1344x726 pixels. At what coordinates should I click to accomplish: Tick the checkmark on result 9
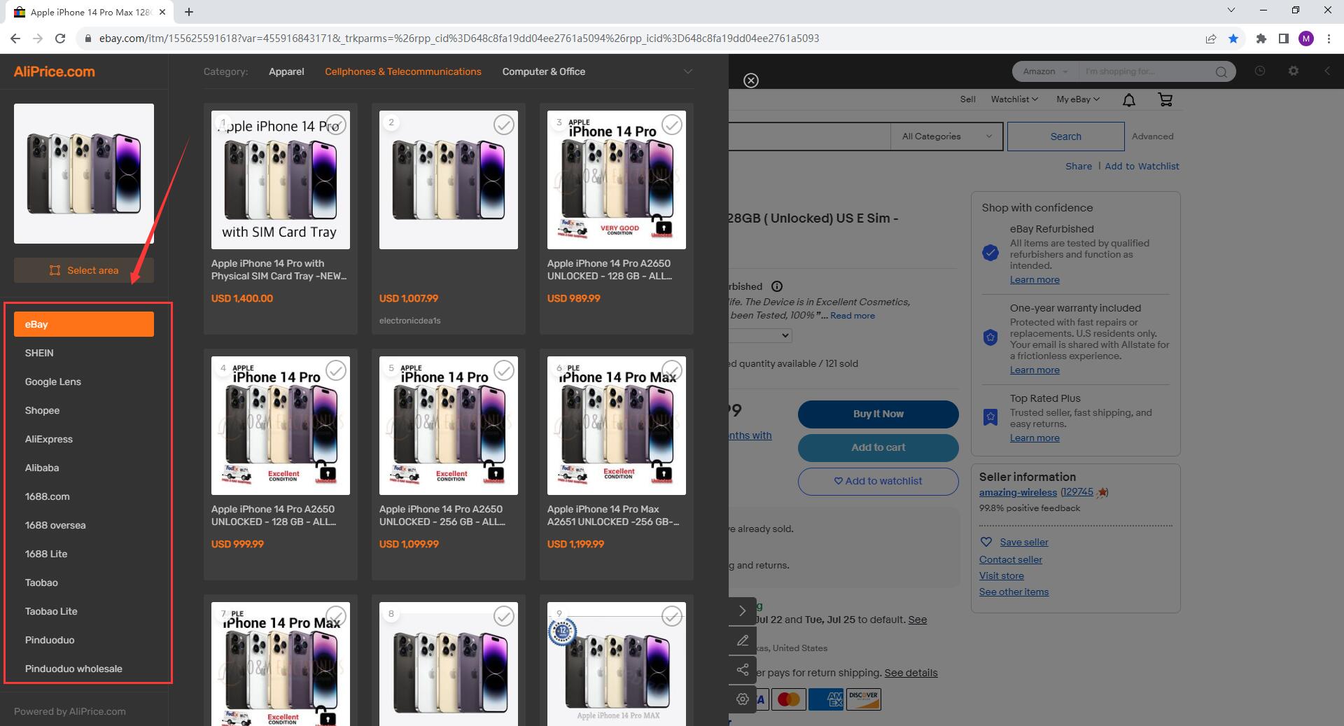click(x=672, y=616)
